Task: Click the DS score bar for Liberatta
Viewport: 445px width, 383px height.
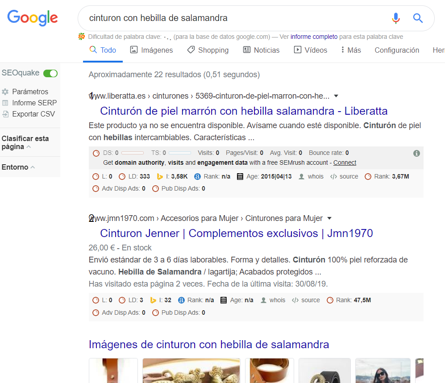Action: coord(133,153)
